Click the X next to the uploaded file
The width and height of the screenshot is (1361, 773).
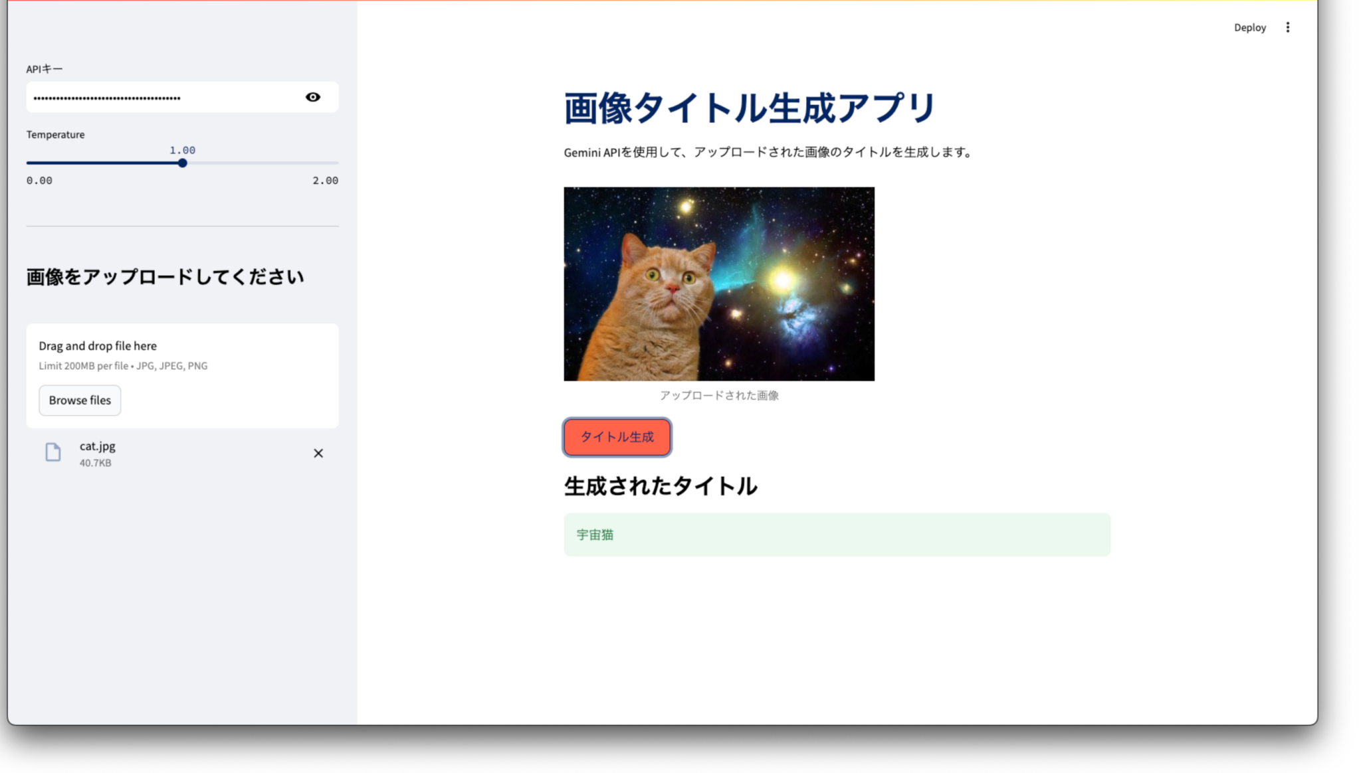[x=318, y=454]
